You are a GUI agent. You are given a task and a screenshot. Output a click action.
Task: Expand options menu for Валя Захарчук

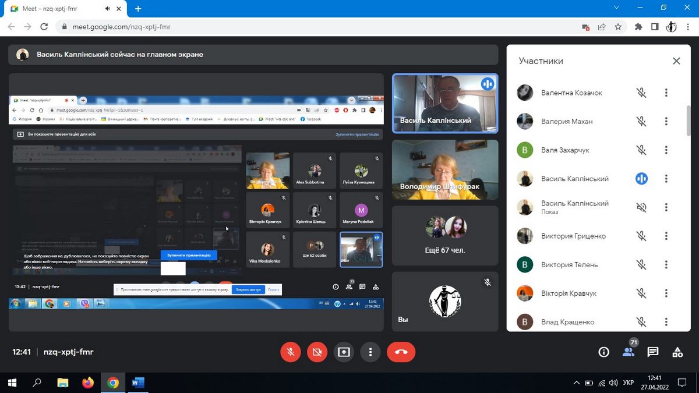click(666, 150)
